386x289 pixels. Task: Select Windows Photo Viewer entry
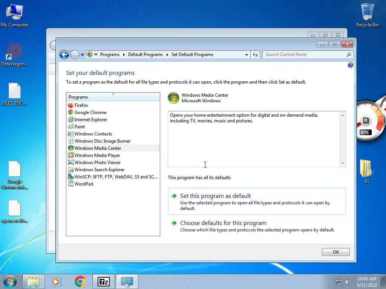coord(113,162)
